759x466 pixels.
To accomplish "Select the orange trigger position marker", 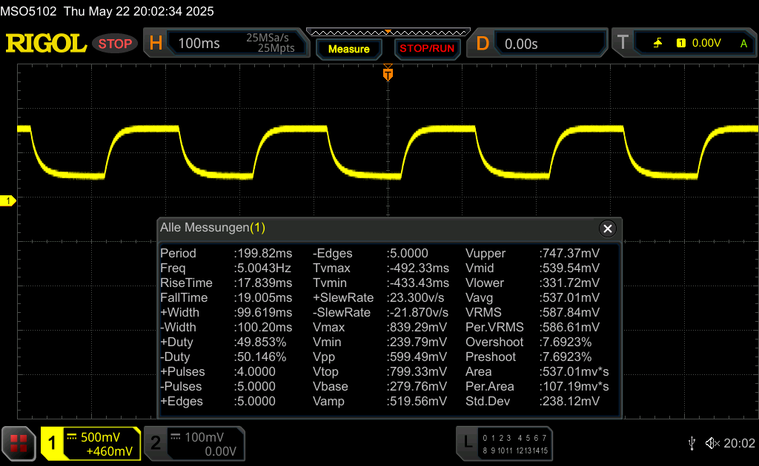I will pyautogui.click(x=387, y=74).
